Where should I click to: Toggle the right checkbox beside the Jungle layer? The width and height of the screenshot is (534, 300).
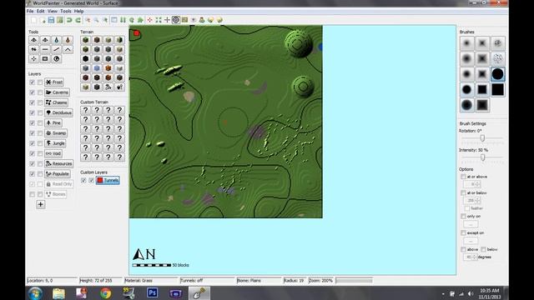(x=40, y=143)
